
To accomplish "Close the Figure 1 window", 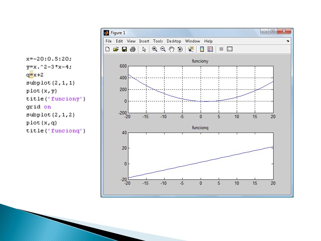I will pos(284,31).
